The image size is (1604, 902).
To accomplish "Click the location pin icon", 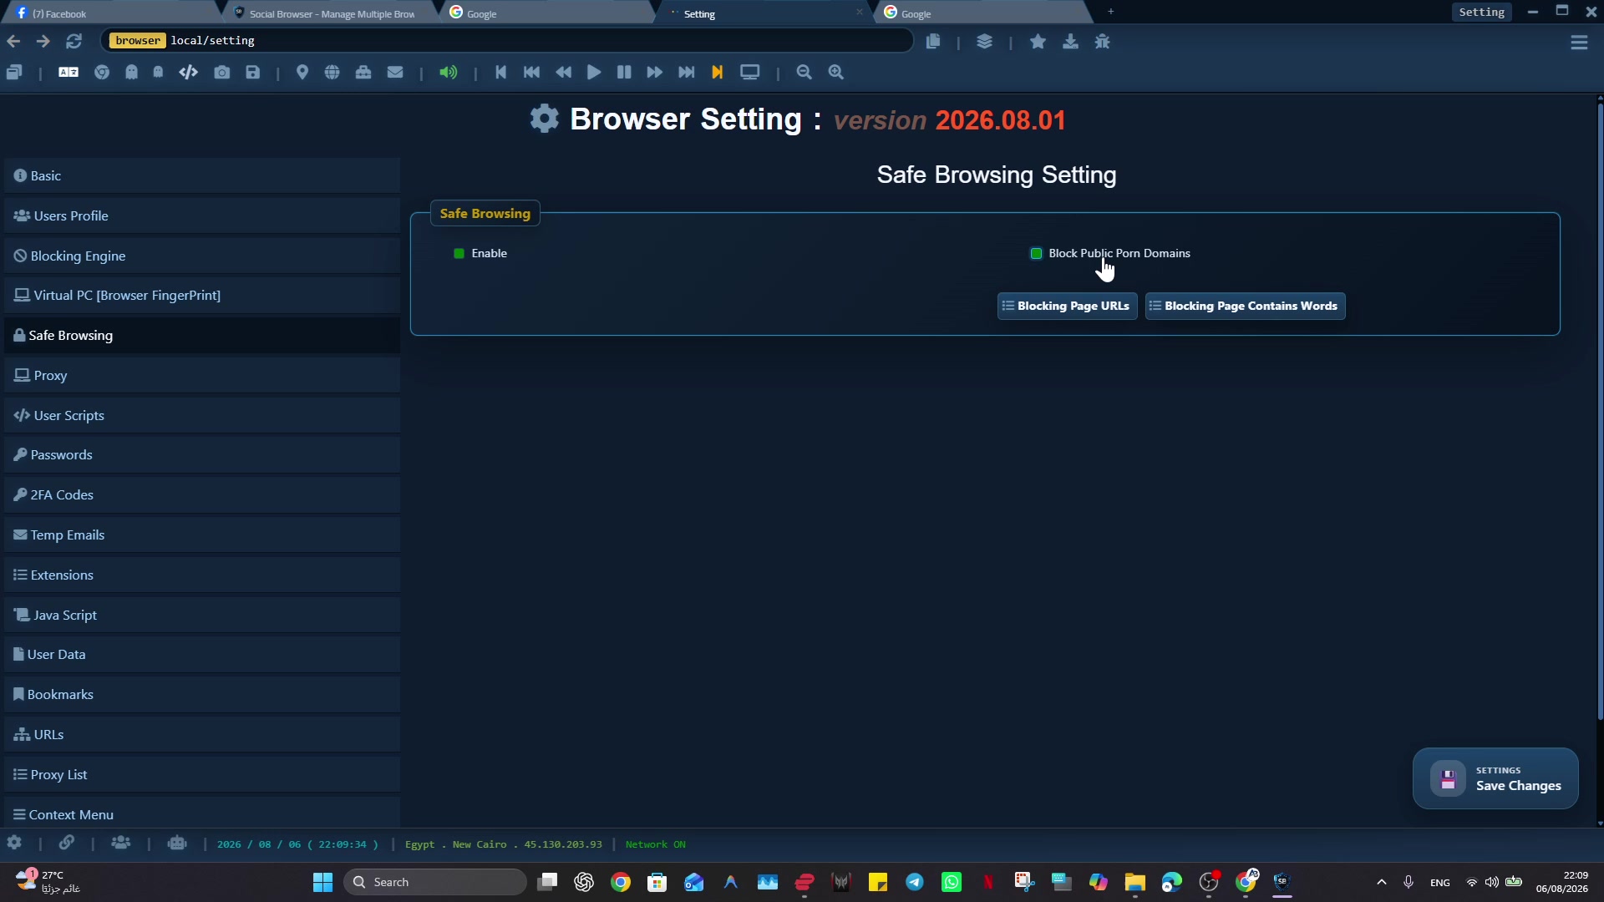I will [302, 73].
